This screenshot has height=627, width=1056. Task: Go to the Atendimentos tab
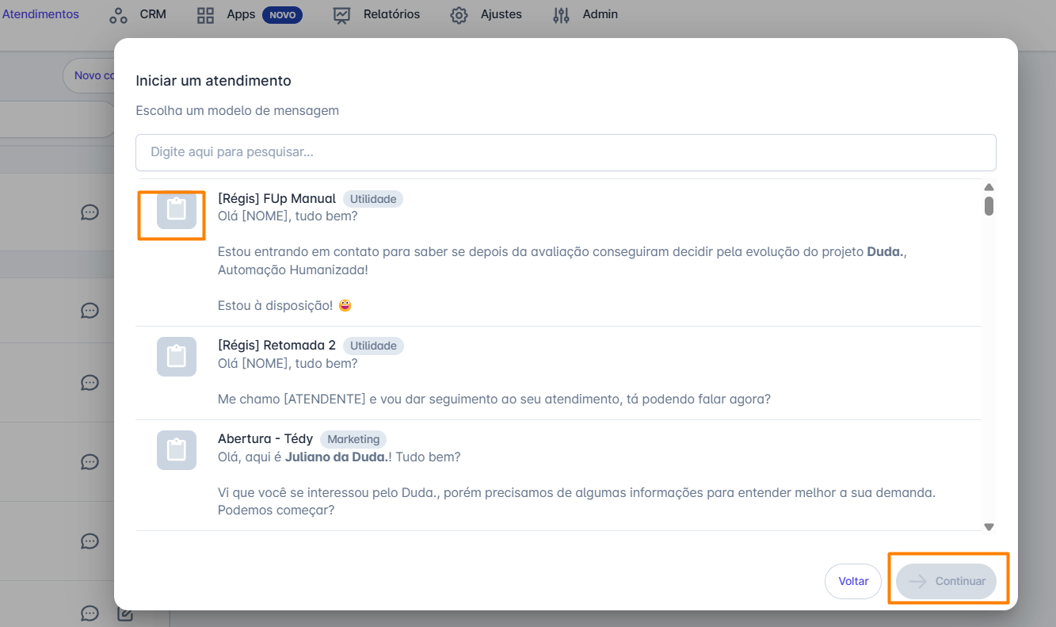pos(40,14)
